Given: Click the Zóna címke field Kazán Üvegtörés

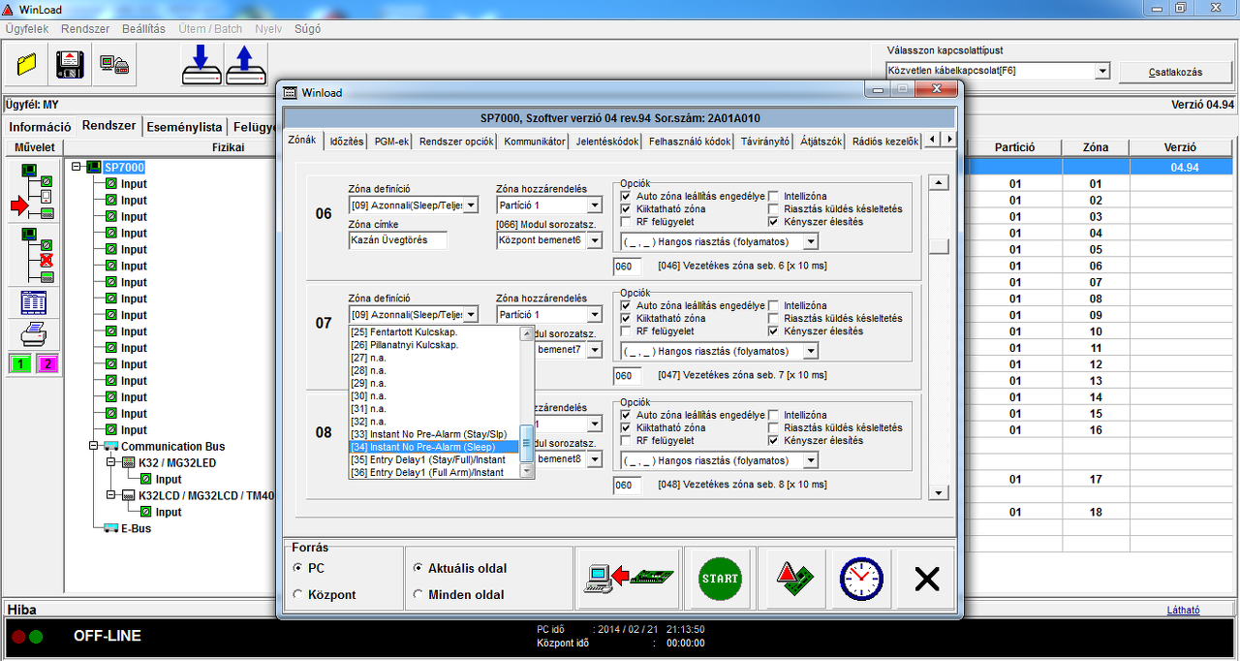Looking at the screenshot, I should click(x=397, y=240).
